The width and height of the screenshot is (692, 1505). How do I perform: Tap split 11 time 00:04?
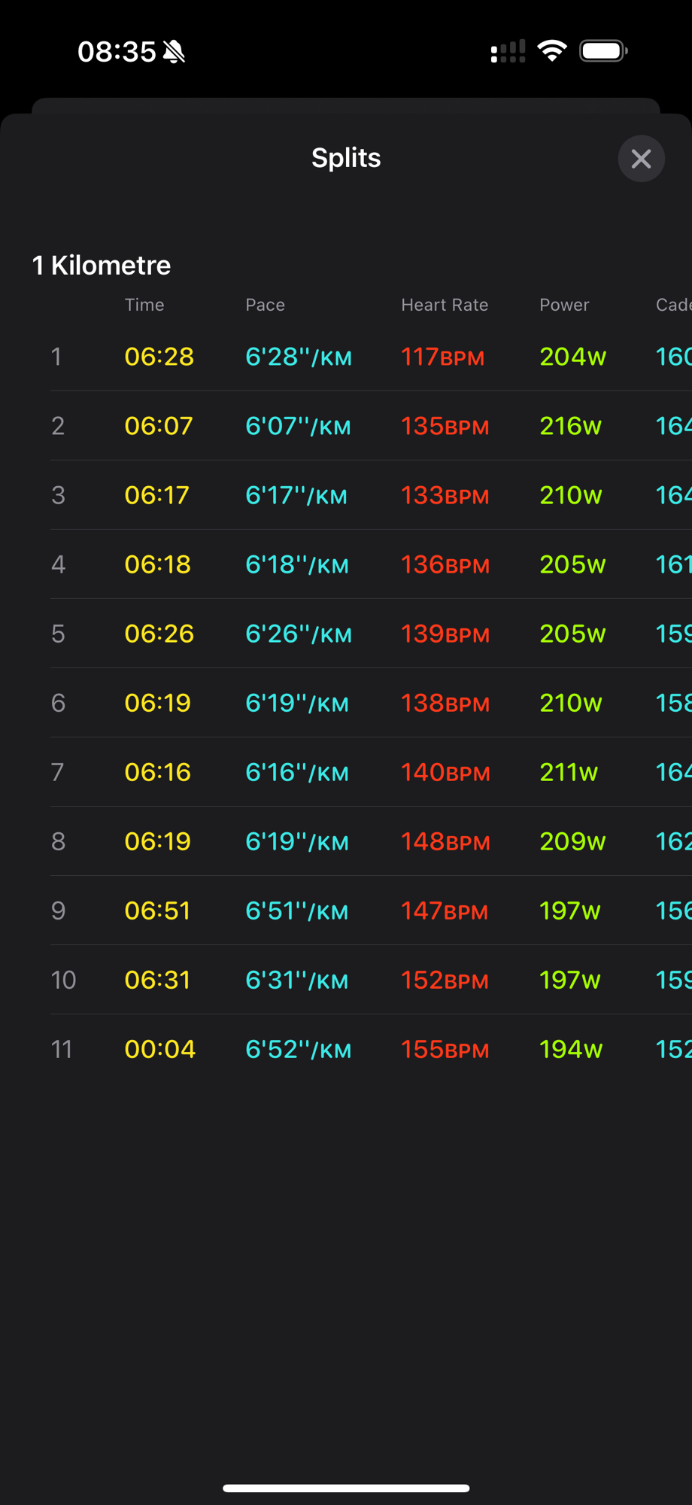coord(159,1049)
